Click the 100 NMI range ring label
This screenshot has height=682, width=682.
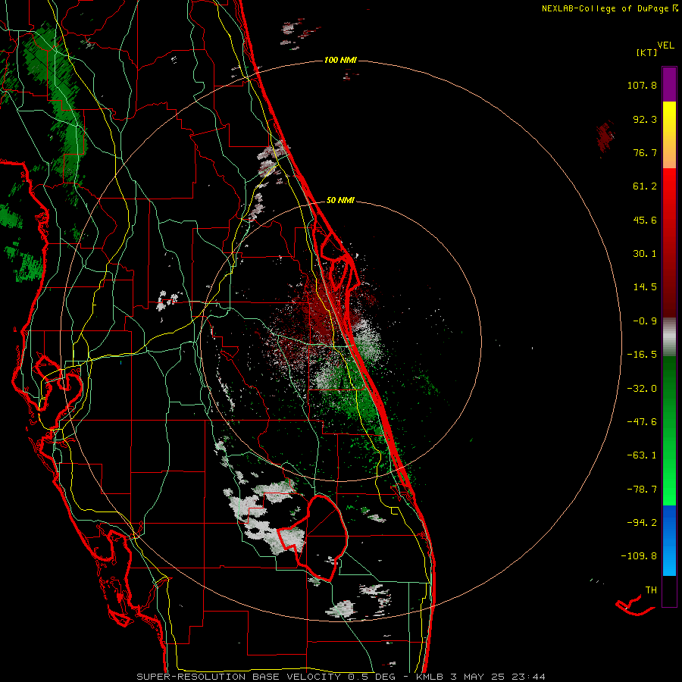[340, 60]
